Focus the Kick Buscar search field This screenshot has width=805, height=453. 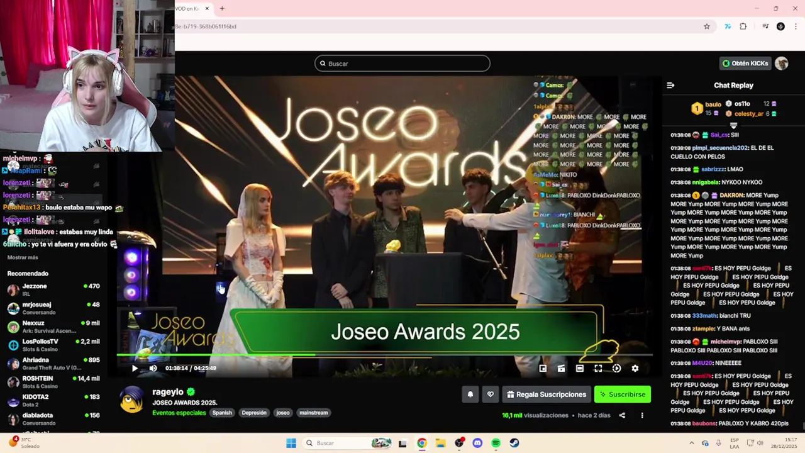click(402, 64)
